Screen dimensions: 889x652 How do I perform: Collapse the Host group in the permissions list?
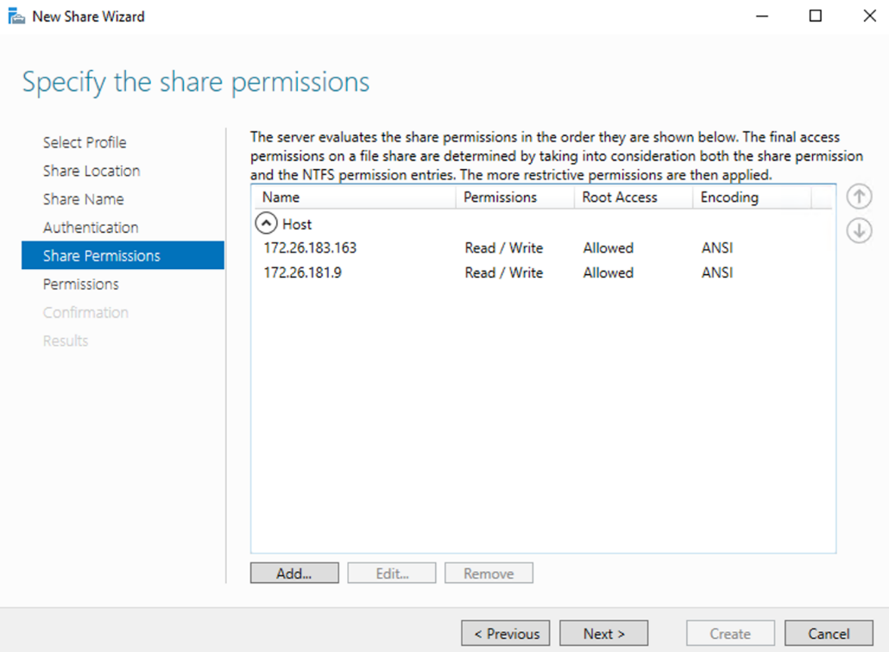coord(267,223)
